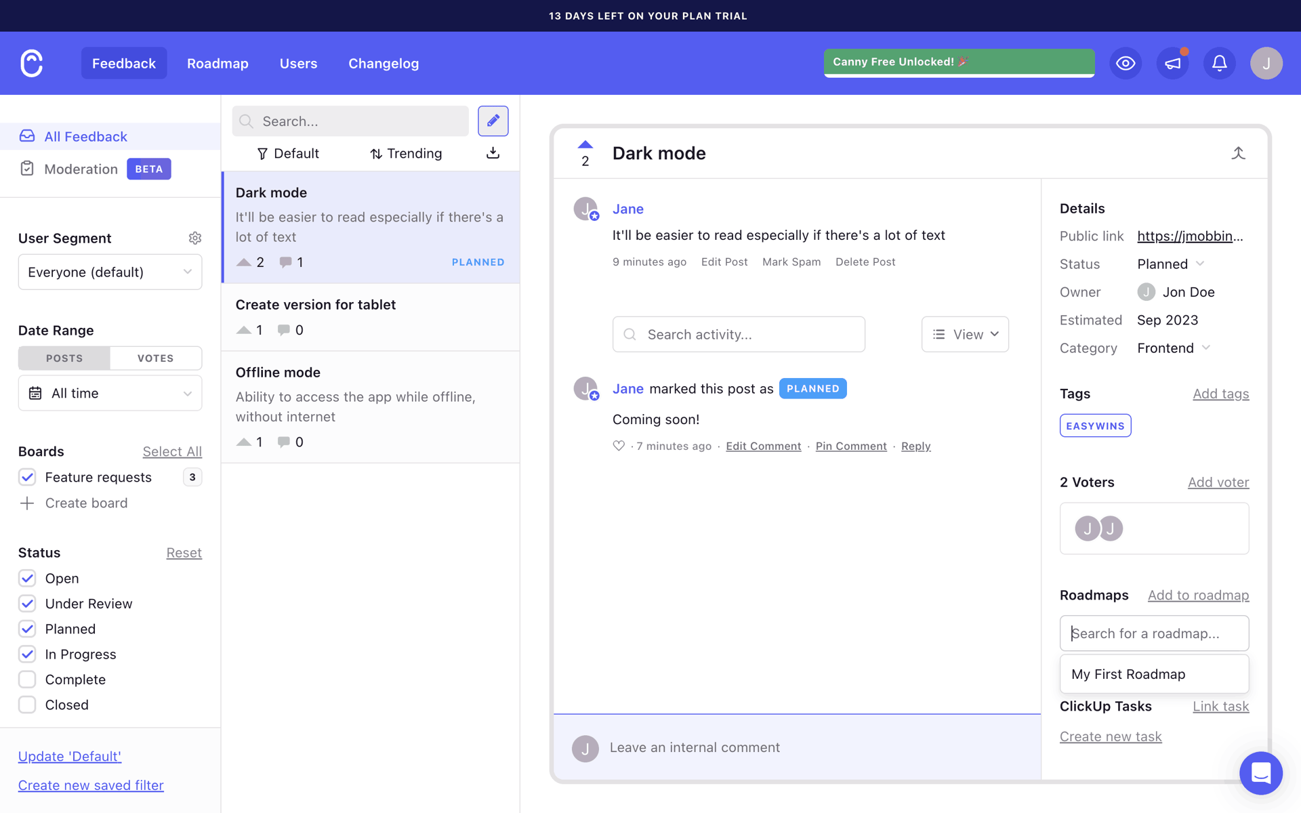Screen dimensions: 1301x813
Task: Focus the posts Search field
Action: point(350,121)
